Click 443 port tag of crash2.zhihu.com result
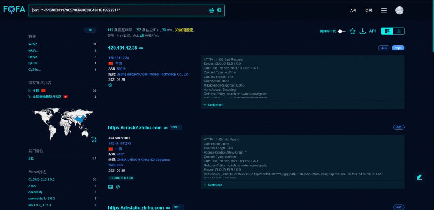Screen dimensions: 434x210 (x=399, y=127)
